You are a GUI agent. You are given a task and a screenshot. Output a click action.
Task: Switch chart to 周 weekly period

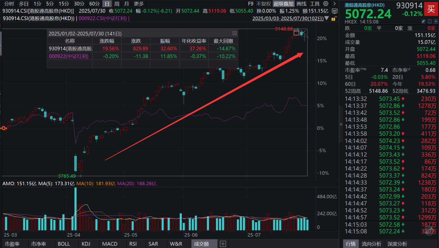[117, 4]
